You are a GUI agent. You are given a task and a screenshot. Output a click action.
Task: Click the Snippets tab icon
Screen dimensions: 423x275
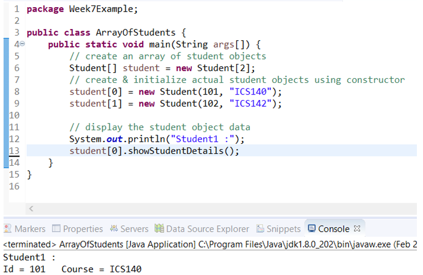260,228
